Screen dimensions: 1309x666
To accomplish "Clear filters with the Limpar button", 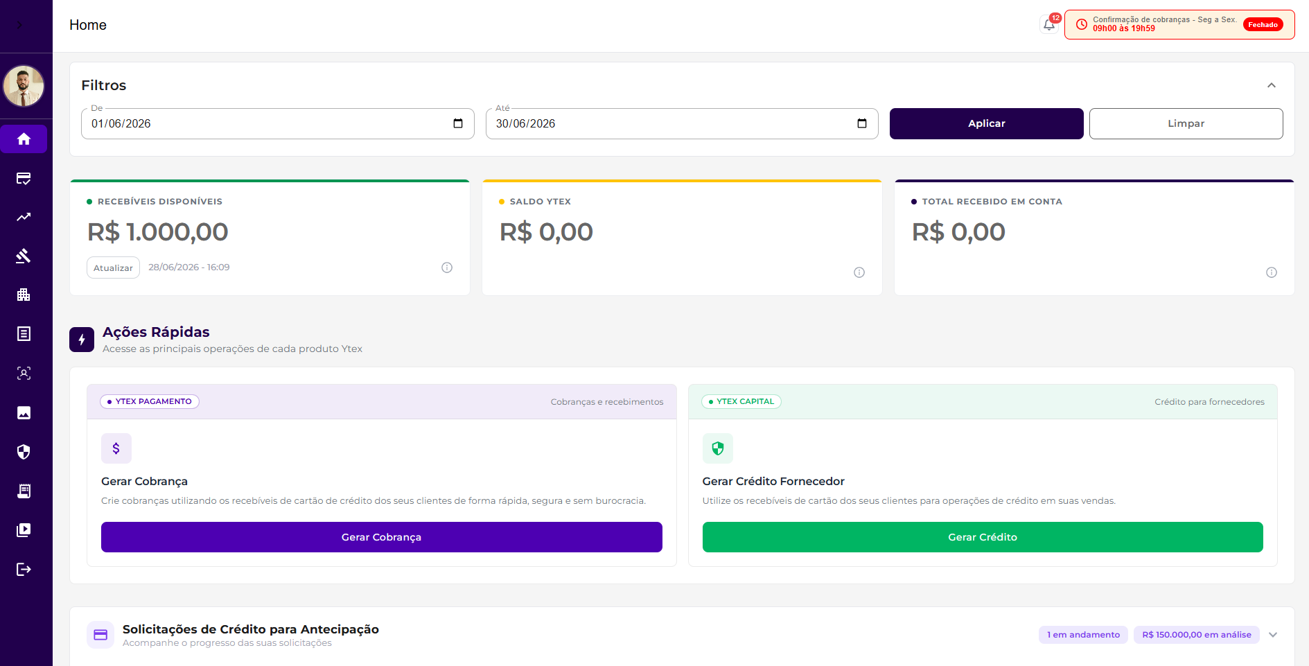I will (x=1186, y=123).
